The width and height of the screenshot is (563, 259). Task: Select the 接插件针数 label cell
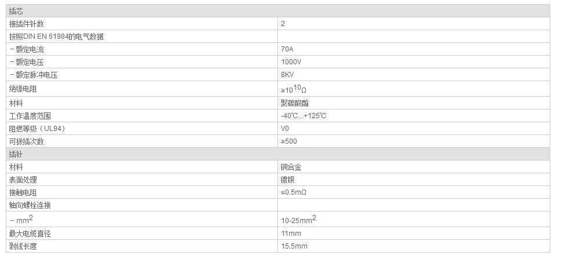click(26, 24)
